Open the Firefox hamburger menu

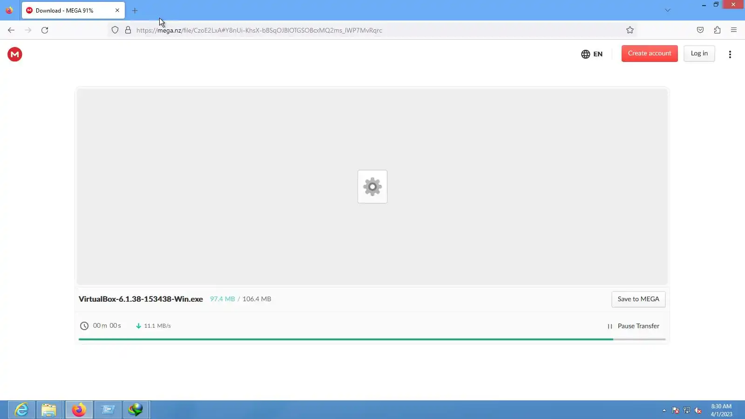[734, 30]
